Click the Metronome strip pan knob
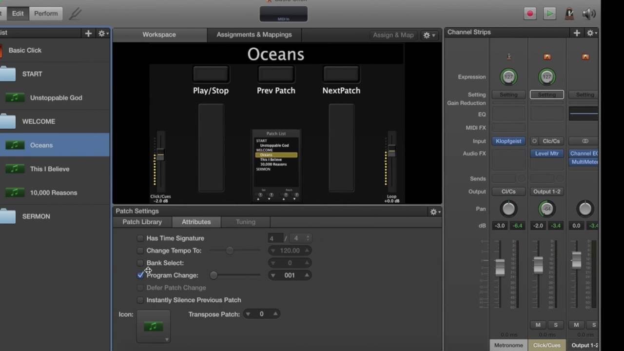The image size is (624, 351). point(508,209)
